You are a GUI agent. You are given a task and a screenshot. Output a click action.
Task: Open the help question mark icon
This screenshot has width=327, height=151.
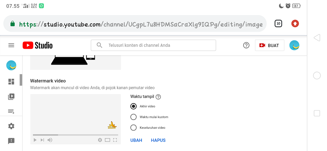point(246,45)
